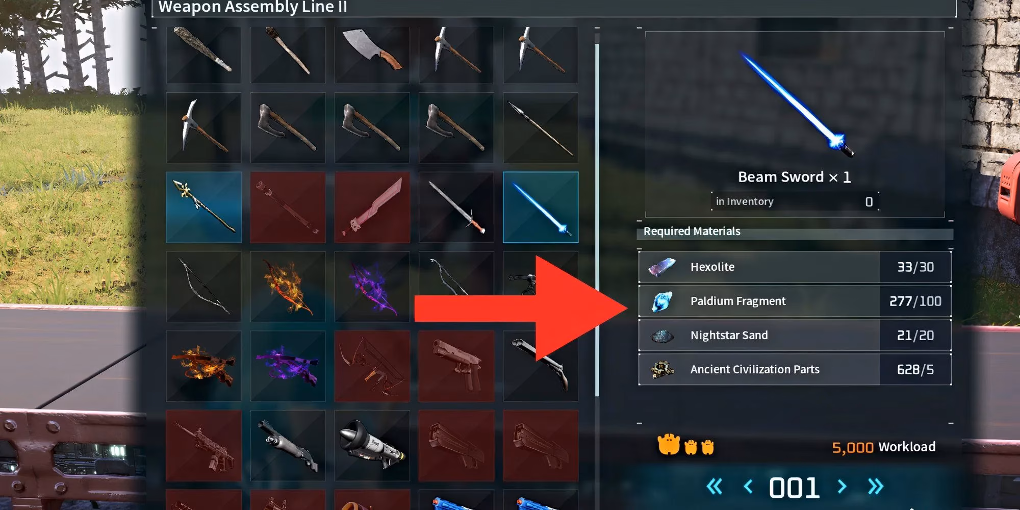Viewport: 1020px width, 510px height.
Task: Click the Hexolite material row
Action: (x=795, y=267)
